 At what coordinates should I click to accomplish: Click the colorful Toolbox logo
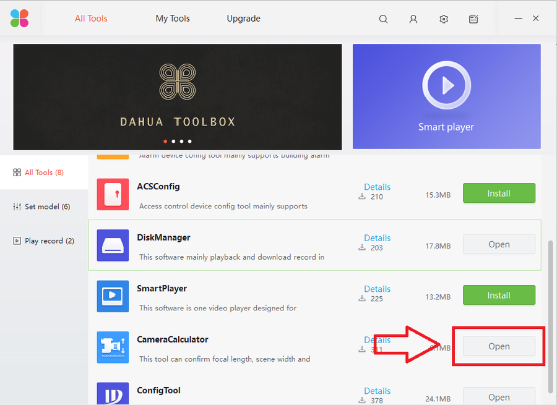[x=20, y=18]
